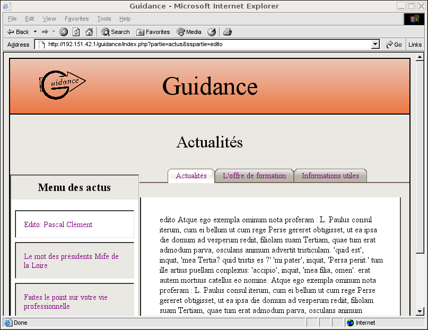Open Le mot des présidents Mife link
Screen dimensions: 428x330
pos(71,260)
